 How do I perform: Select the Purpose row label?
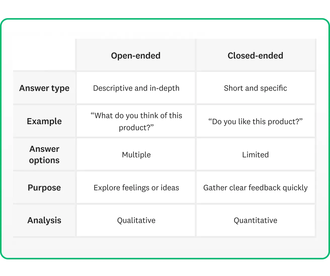click(x=44, y=188)
